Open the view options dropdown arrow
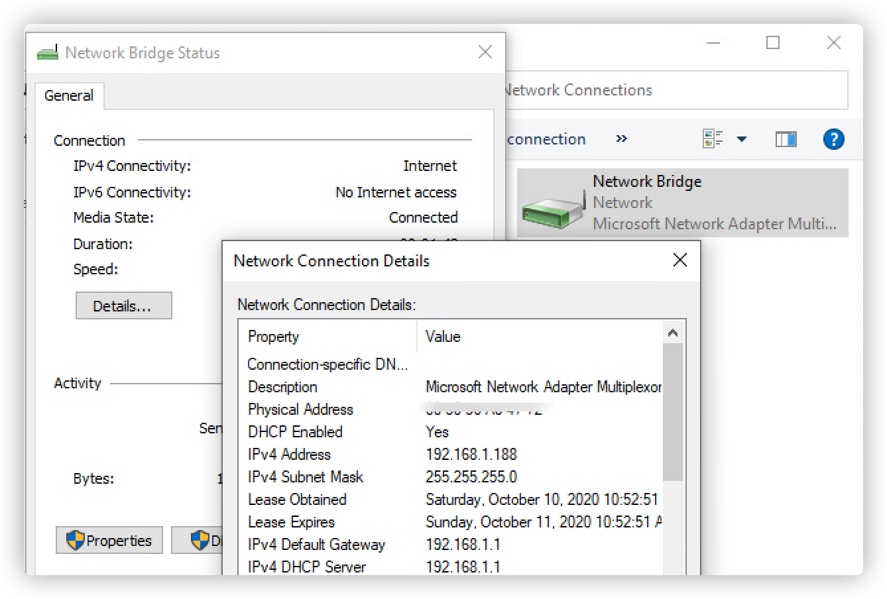This screenshot has height=599, width=887. coord(742,139)
